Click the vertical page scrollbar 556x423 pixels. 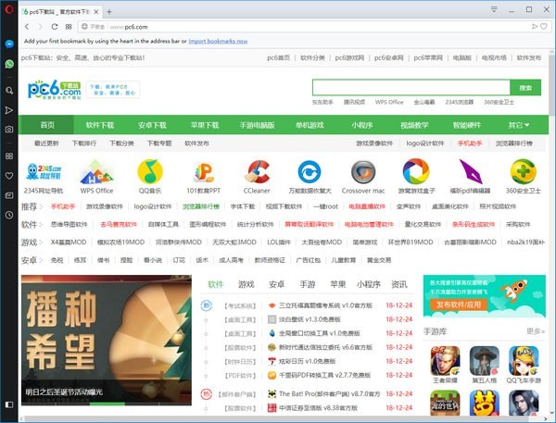click(x=552, y=85)
